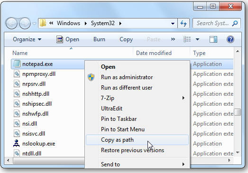Open the Send to submenu
This screenshot has height=173, width=248.
[138, 164]
